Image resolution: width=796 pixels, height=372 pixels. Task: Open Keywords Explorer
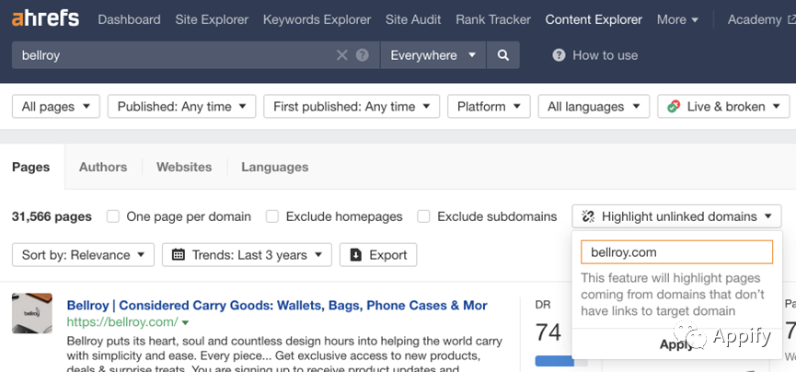pyautogui.click(x=317, y=20)
